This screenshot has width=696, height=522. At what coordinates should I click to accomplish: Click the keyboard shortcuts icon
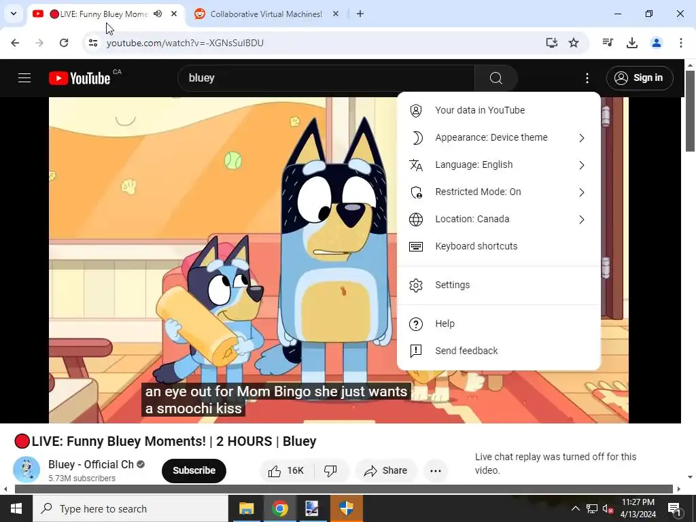416,246
